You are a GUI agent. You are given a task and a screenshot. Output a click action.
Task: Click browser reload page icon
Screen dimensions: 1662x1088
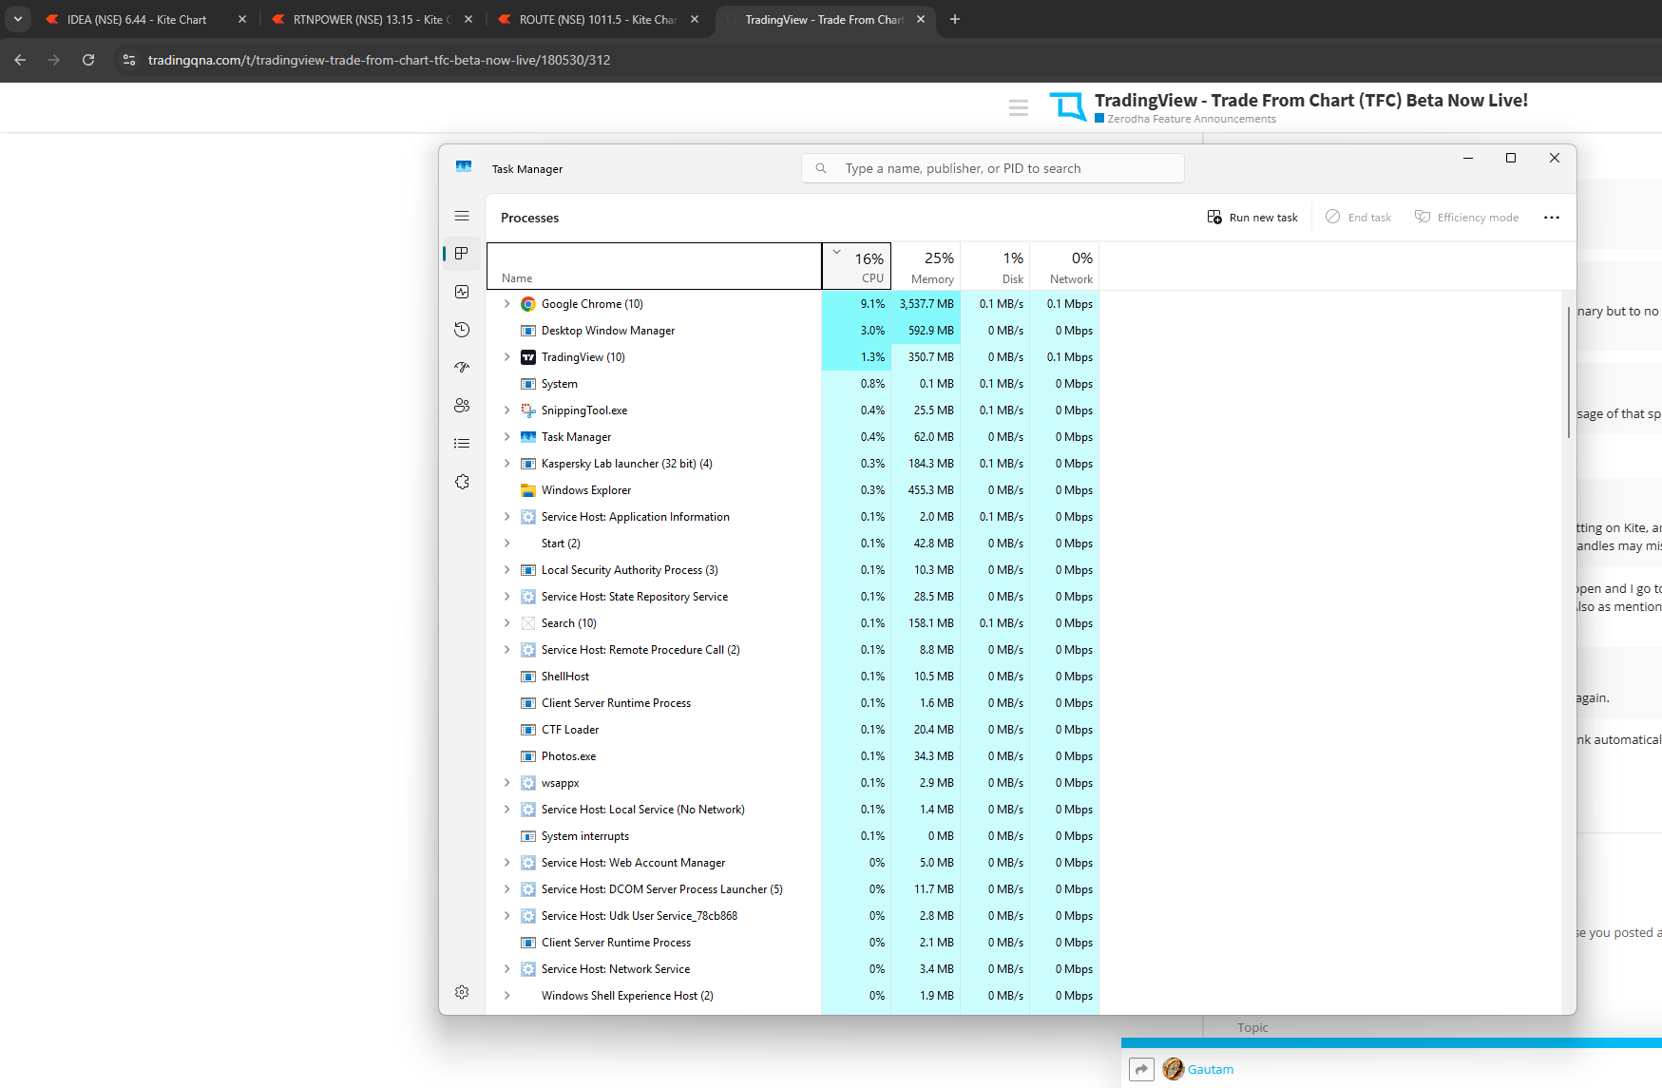coord(88,60)
